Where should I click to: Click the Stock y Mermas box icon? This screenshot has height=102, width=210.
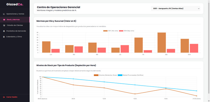tap(4, 20)
